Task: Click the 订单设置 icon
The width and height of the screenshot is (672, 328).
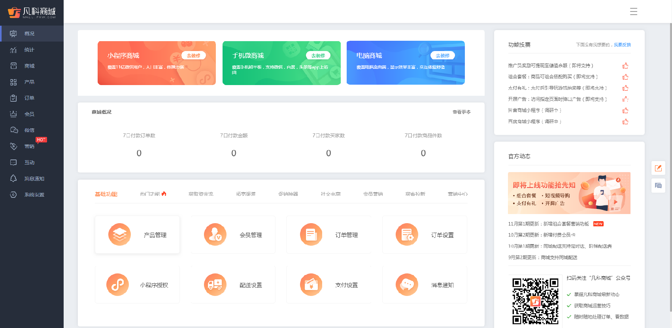Action: pos(407,235)
